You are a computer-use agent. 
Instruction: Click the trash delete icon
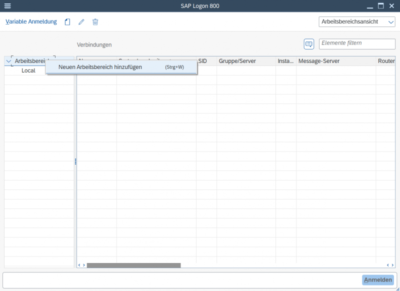click(95, 22)
